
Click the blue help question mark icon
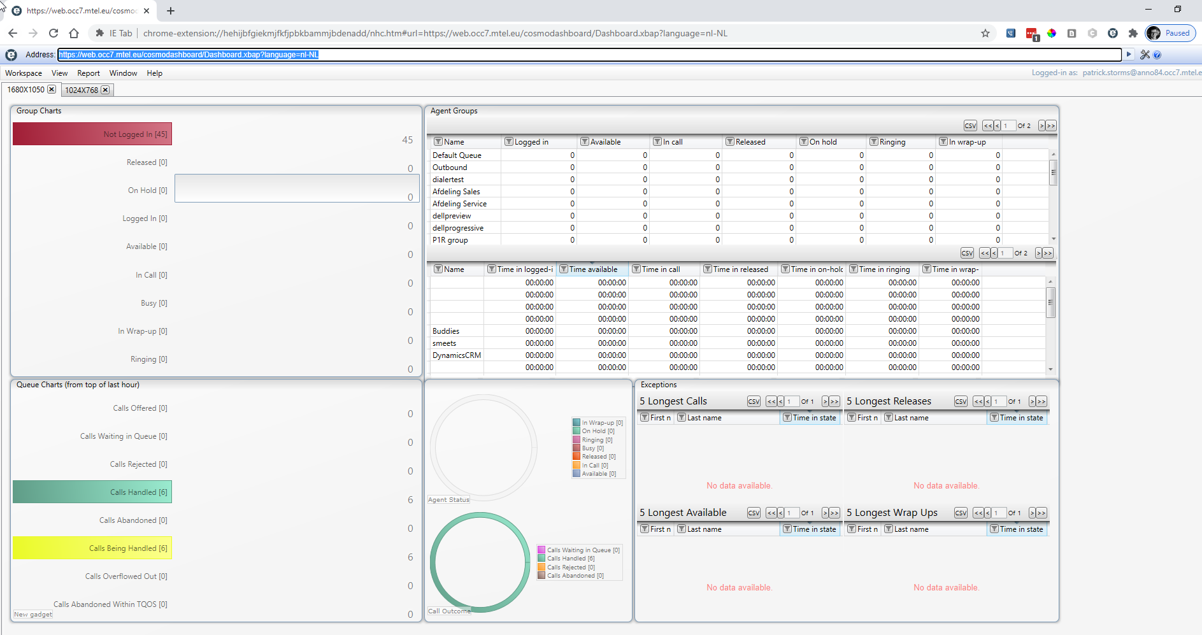[1157, 55]
